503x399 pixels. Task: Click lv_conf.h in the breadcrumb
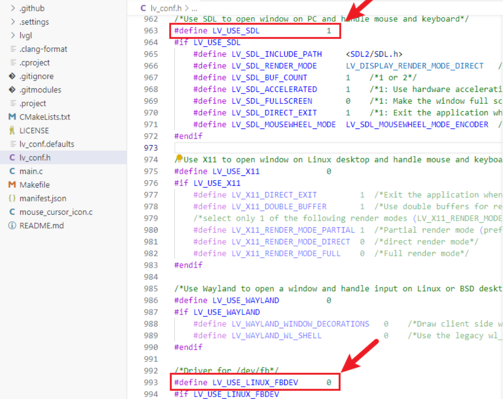click(x=166, y=8)
